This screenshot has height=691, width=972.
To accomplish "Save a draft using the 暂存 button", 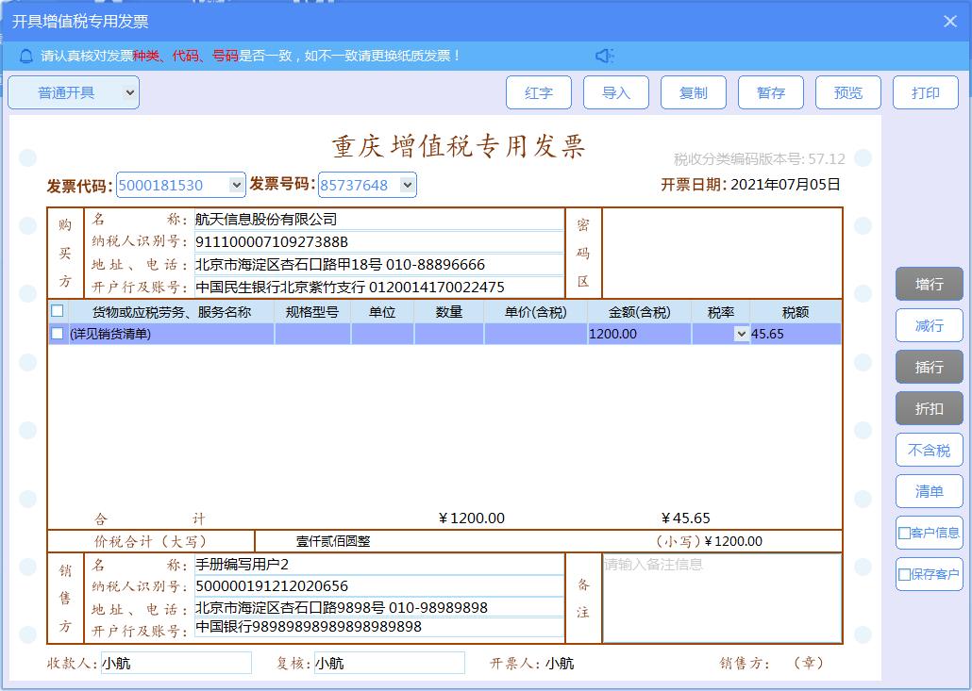I will tap(771, 91).
